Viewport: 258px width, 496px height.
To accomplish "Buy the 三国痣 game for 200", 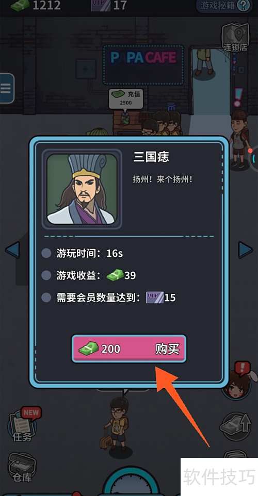I will tap(129, 349).
